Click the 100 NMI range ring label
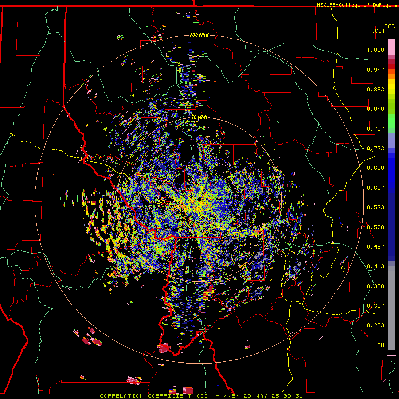 tap(199, 35)
